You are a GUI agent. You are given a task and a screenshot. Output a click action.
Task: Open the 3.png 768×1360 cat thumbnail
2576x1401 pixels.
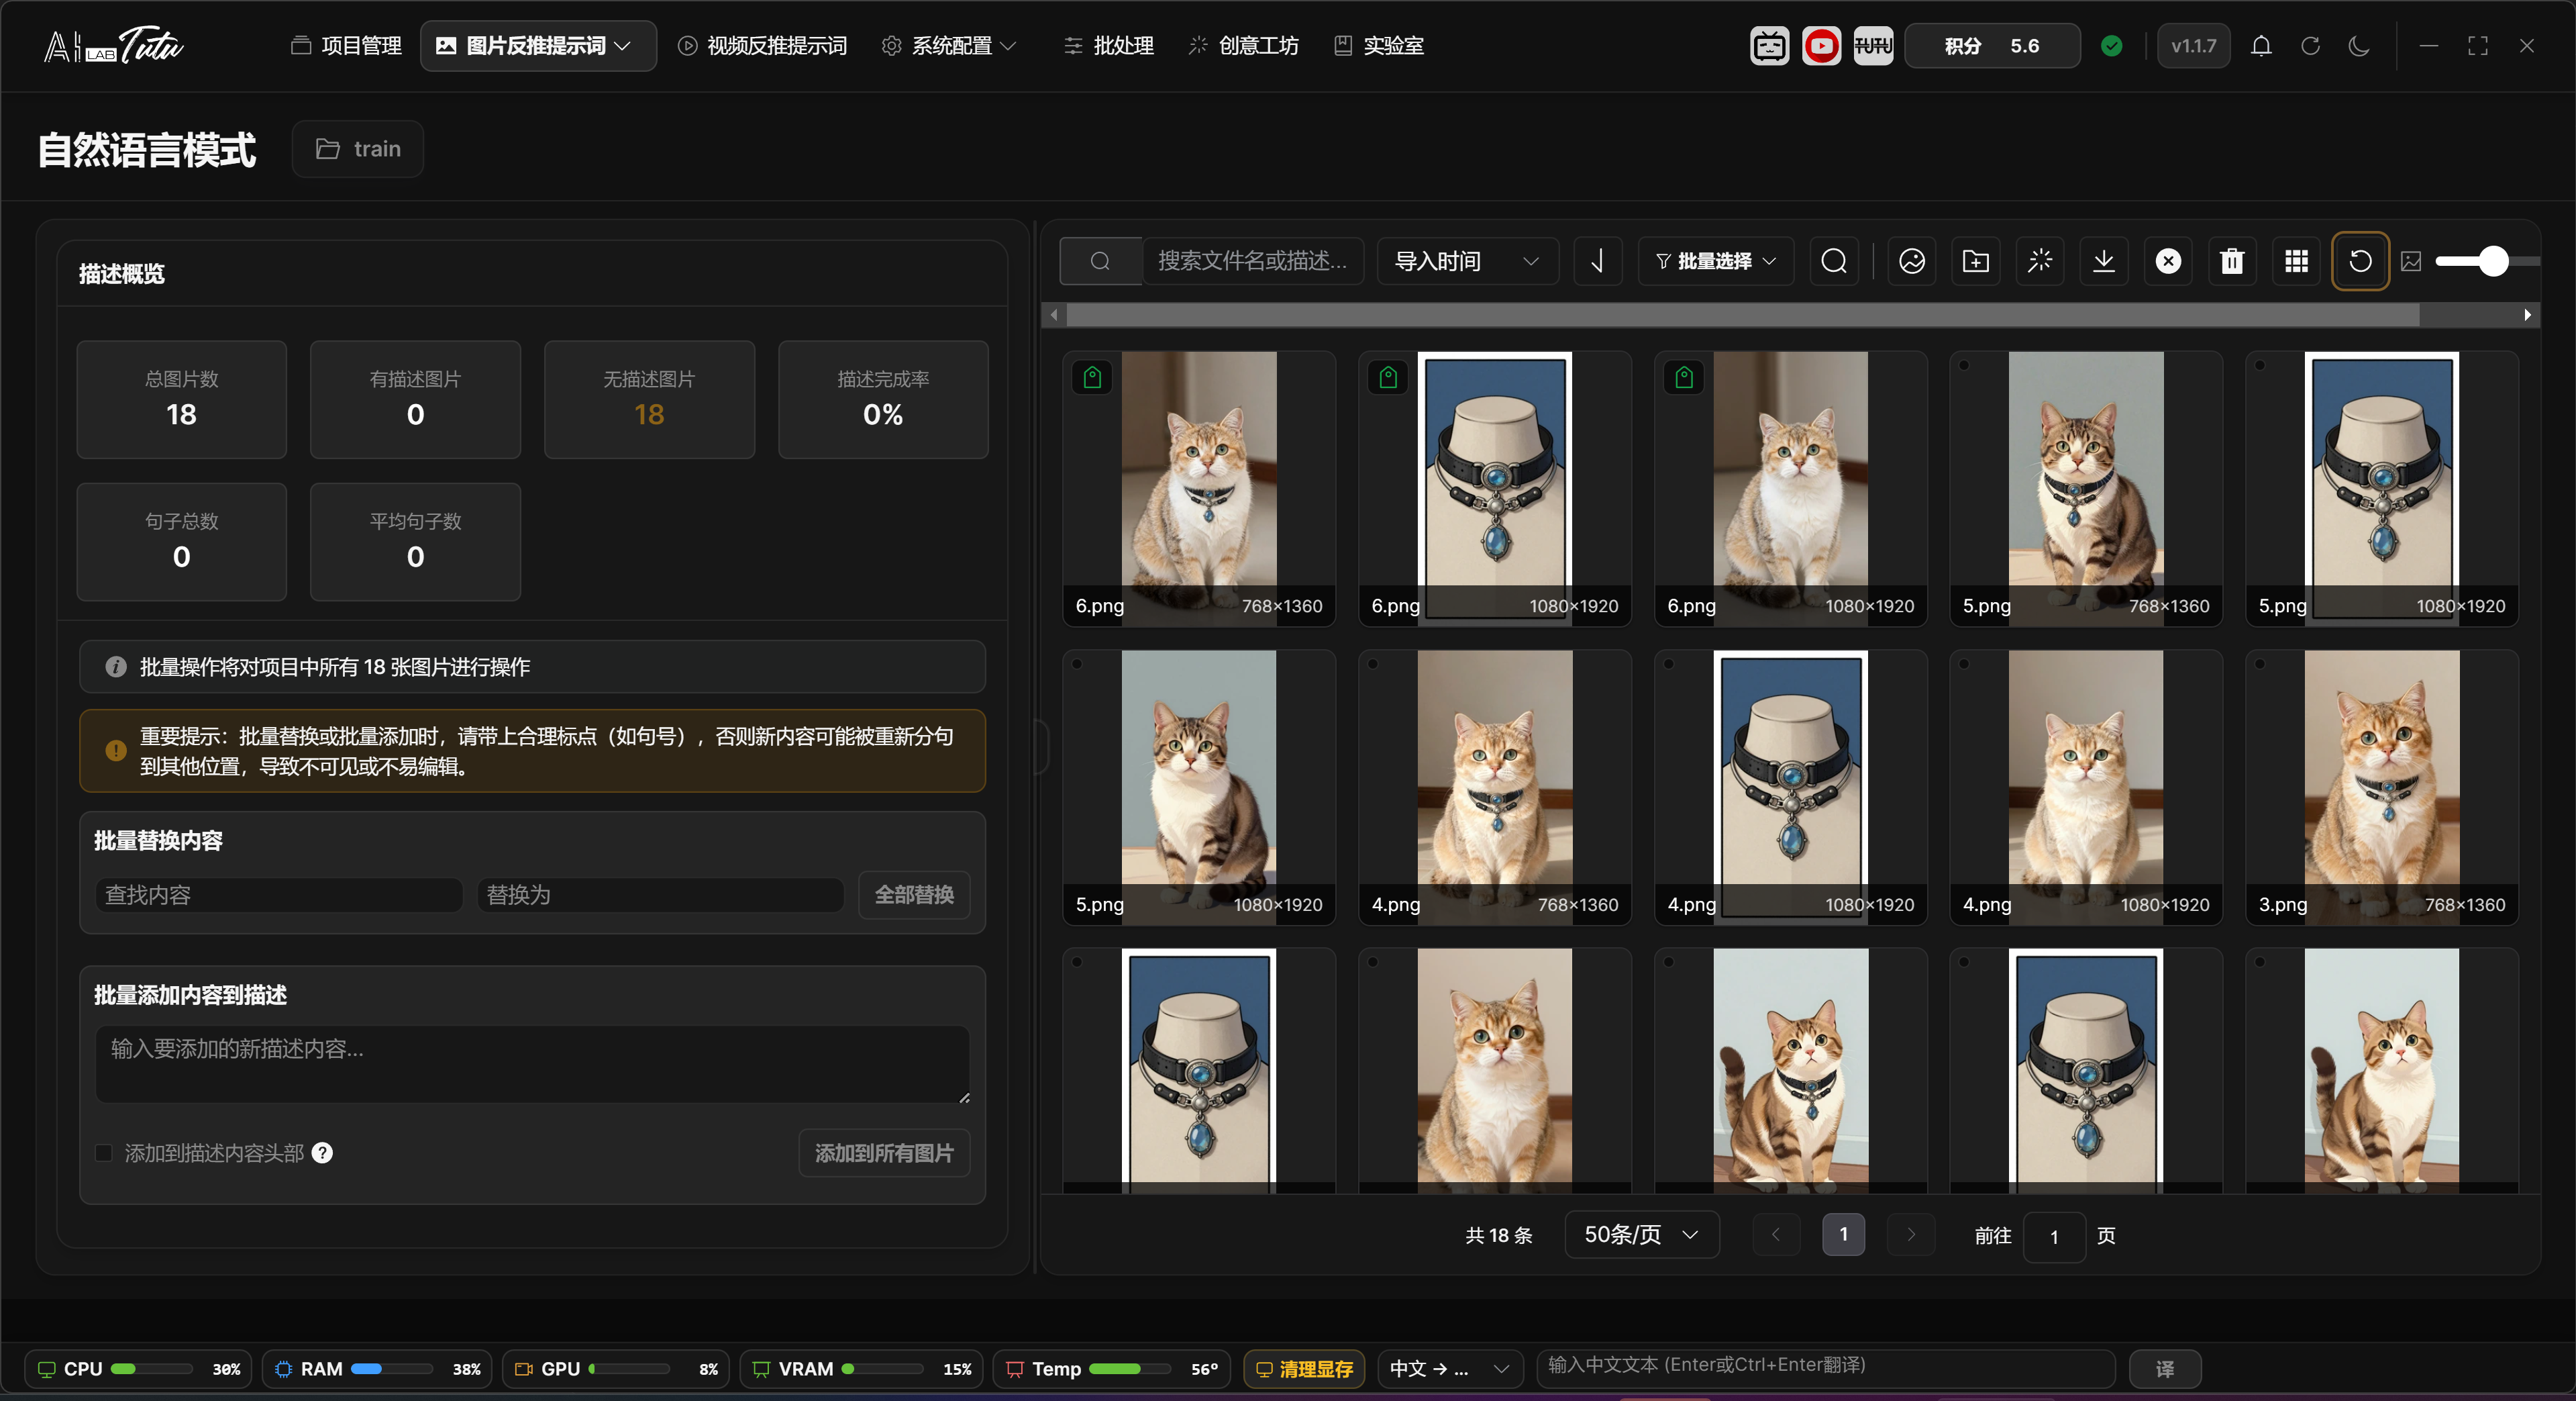point(2381,787)
